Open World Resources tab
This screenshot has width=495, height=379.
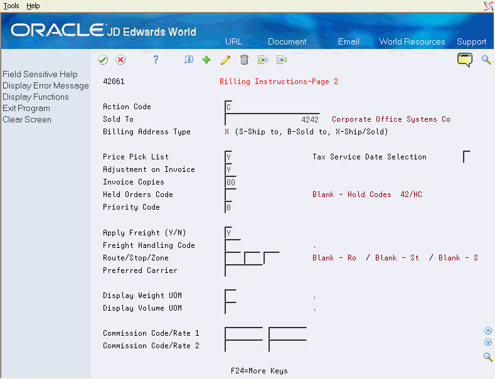[412, 41]
